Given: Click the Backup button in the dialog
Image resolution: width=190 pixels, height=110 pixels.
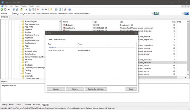Looking at the screenshot, I should [56, 89].
